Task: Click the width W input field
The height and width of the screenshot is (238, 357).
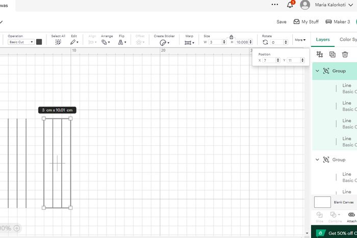Action: click(215, 42)
